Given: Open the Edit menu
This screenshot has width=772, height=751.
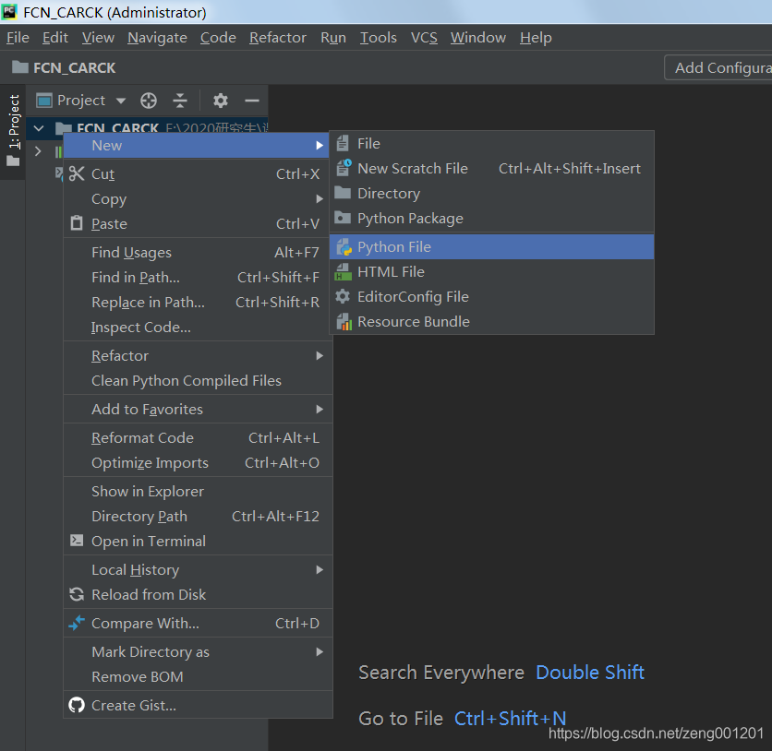Looking at the screenshot, I should click(55, 38).
